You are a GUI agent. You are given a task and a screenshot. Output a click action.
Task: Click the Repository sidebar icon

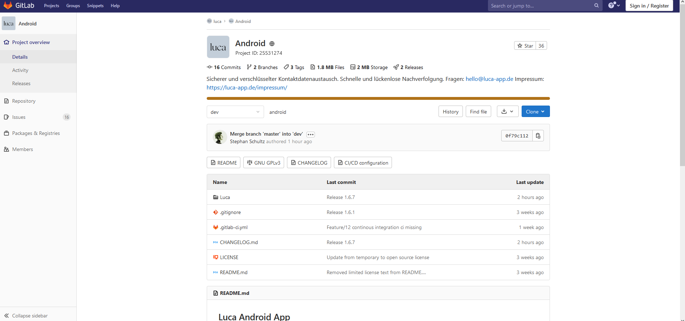6,101
